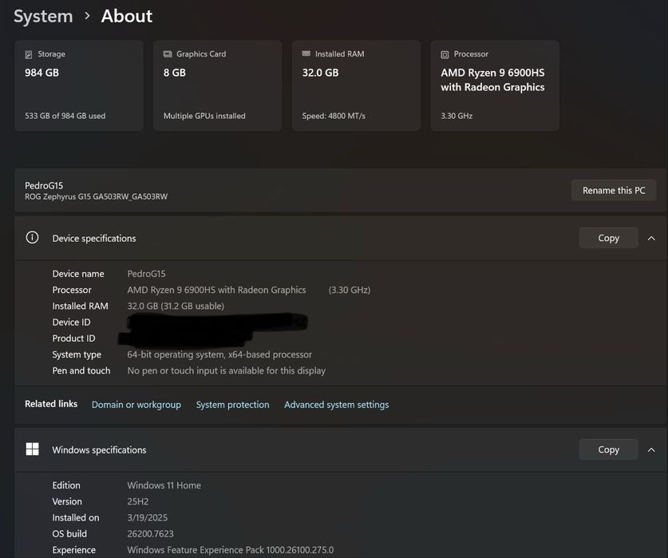Click the Processor chip icon
668x558 pixels.
(445, 54)
